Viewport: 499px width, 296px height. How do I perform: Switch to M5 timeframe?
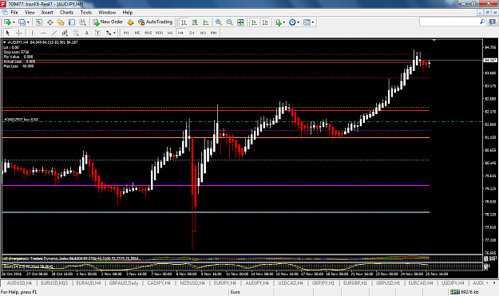point(137,33)
